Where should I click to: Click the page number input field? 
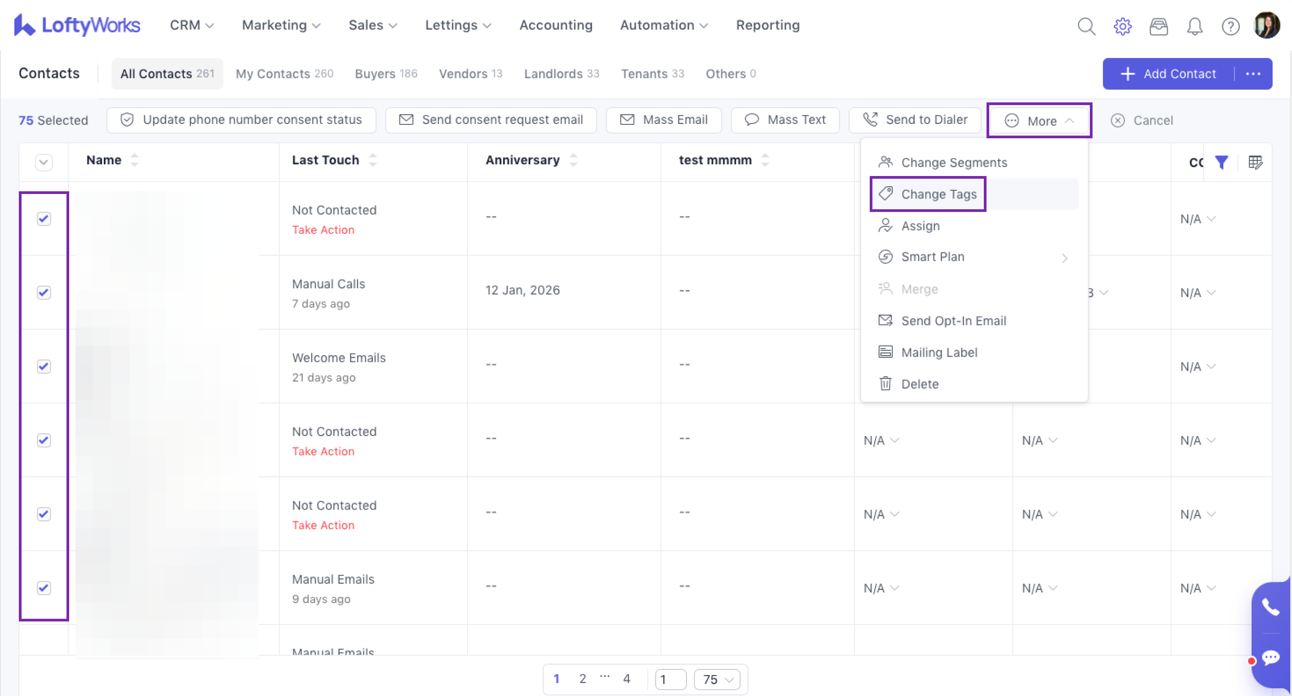670,679
